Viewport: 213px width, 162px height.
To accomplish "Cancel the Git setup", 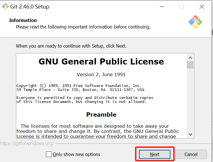I will point(191,154).
